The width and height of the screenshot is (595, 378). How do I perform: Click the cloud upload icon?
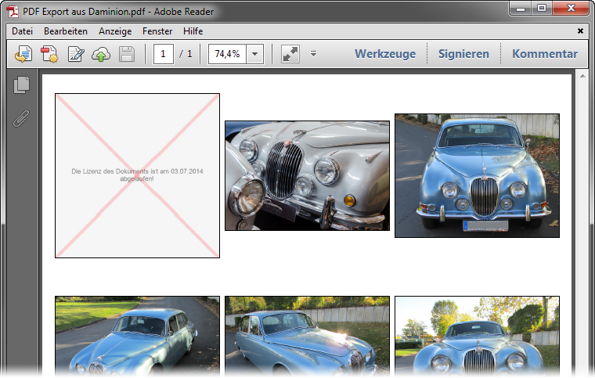[101, 54]
